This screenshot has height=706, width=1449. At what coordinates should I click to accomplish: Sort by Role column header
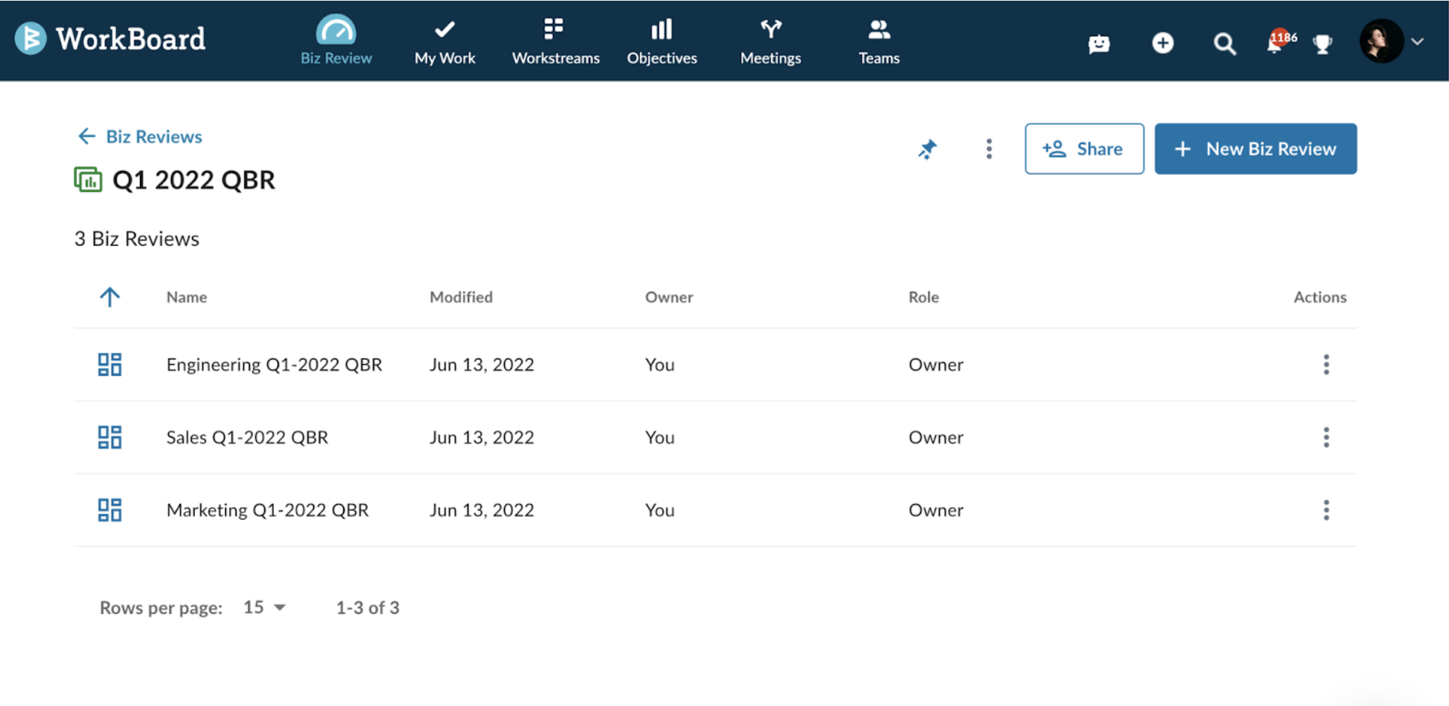point(924,297)
